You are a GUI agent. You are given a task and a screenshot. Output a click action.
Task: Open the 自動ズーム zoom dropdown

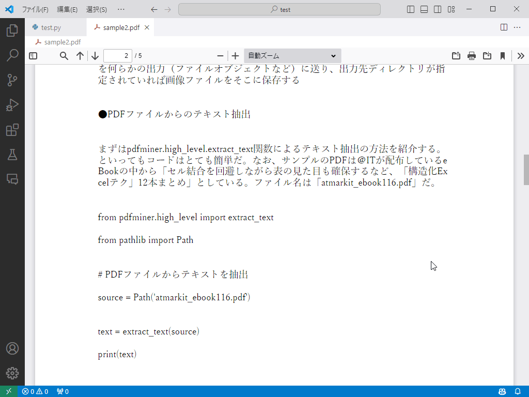click(x=292, y=56)
